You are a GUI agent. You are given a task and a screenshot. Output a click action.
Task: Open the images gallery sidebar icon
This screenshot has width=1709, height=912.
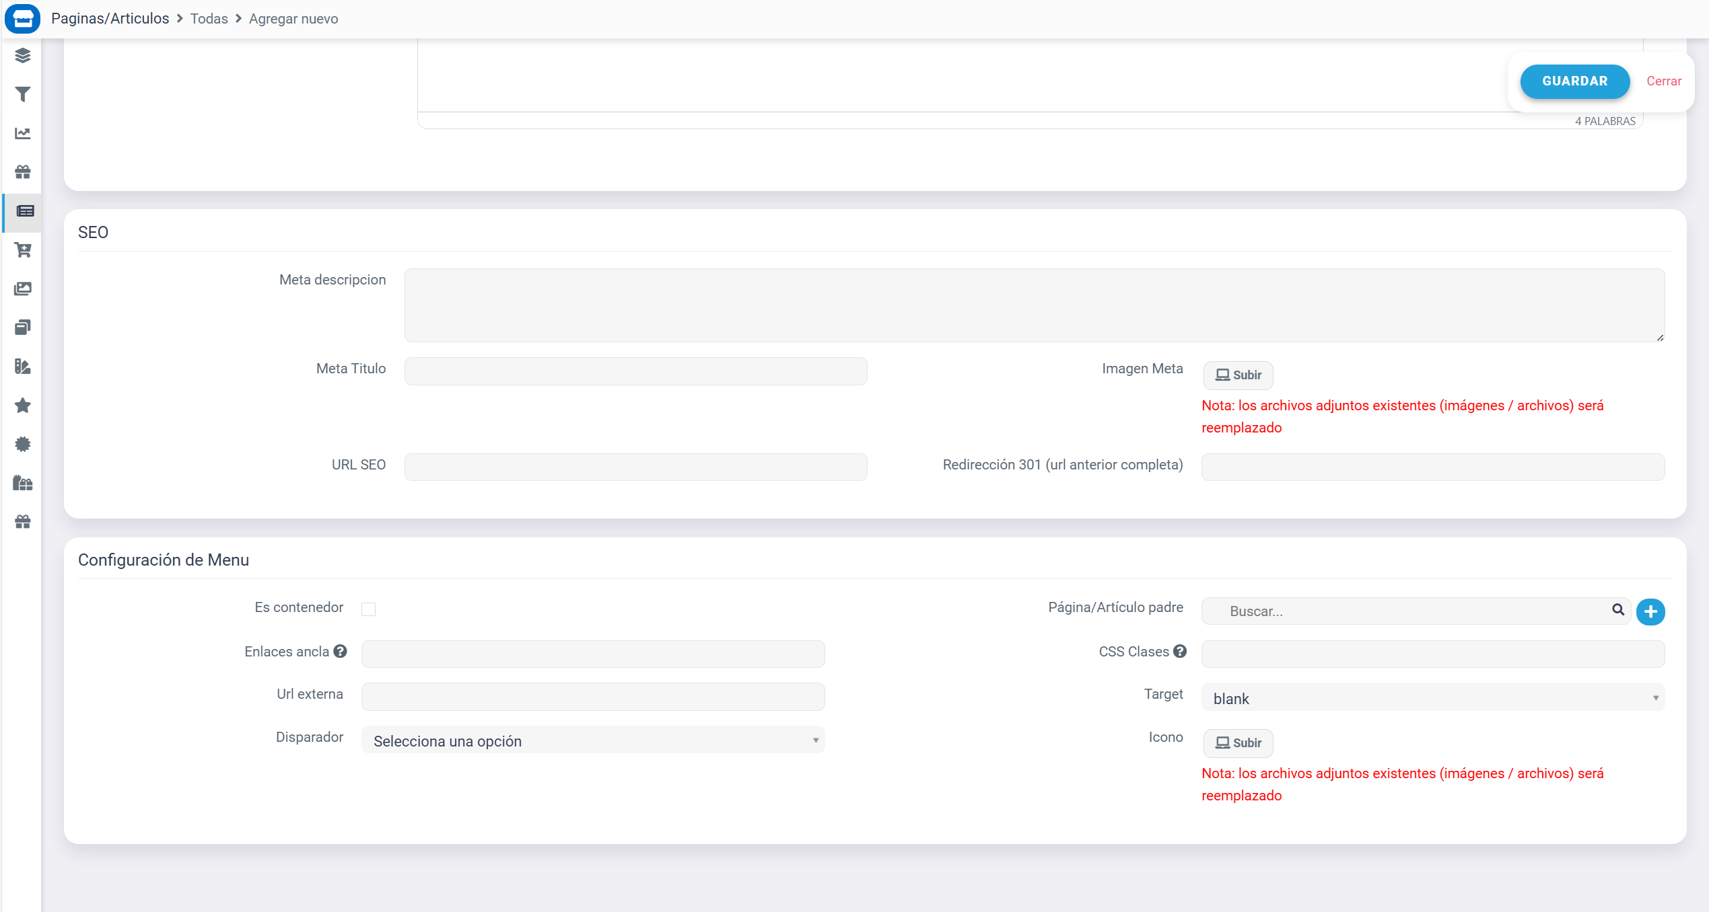click(23, 289)
